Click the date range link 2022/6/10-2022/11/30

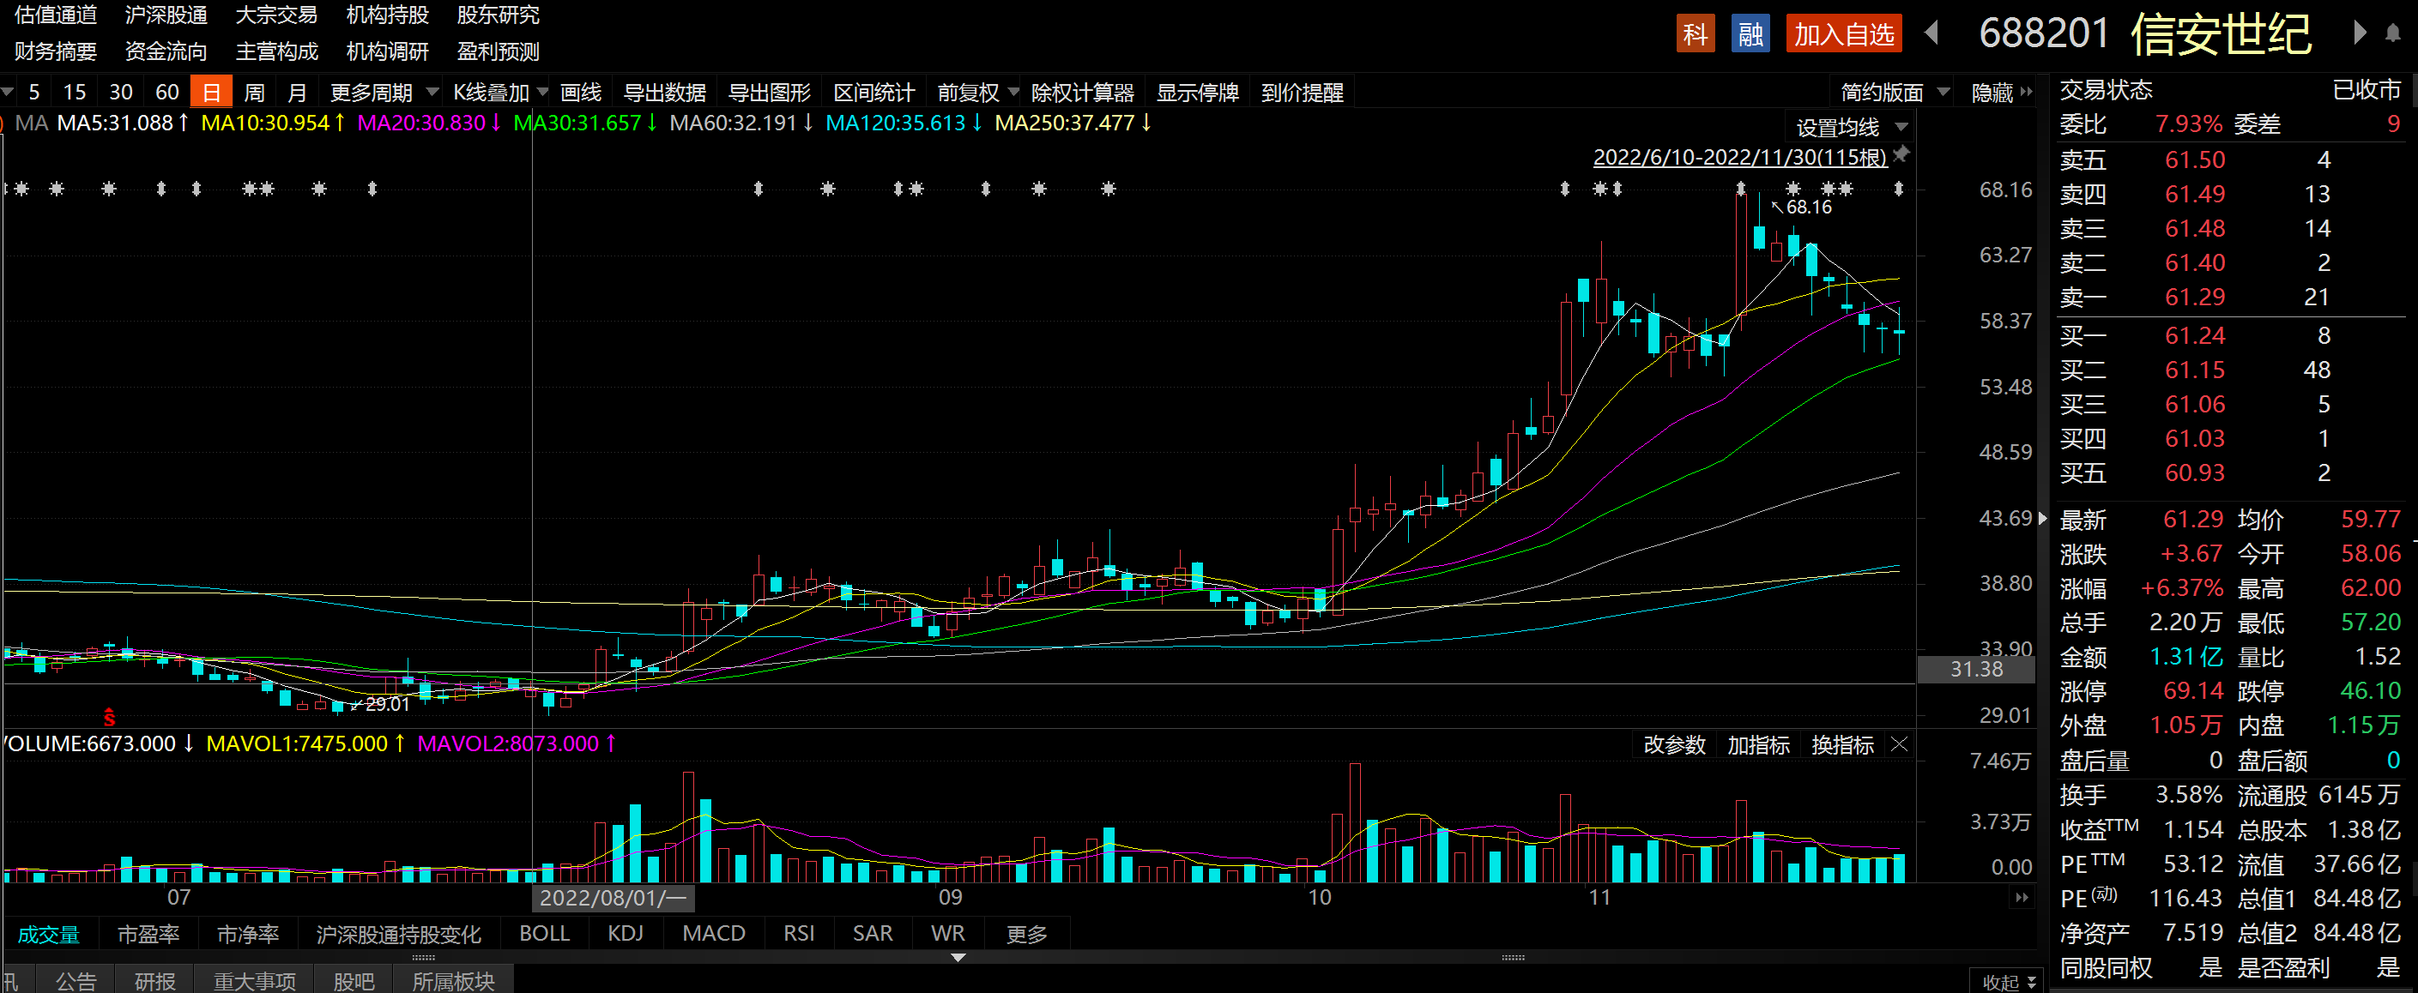(x=1739, y=157)
